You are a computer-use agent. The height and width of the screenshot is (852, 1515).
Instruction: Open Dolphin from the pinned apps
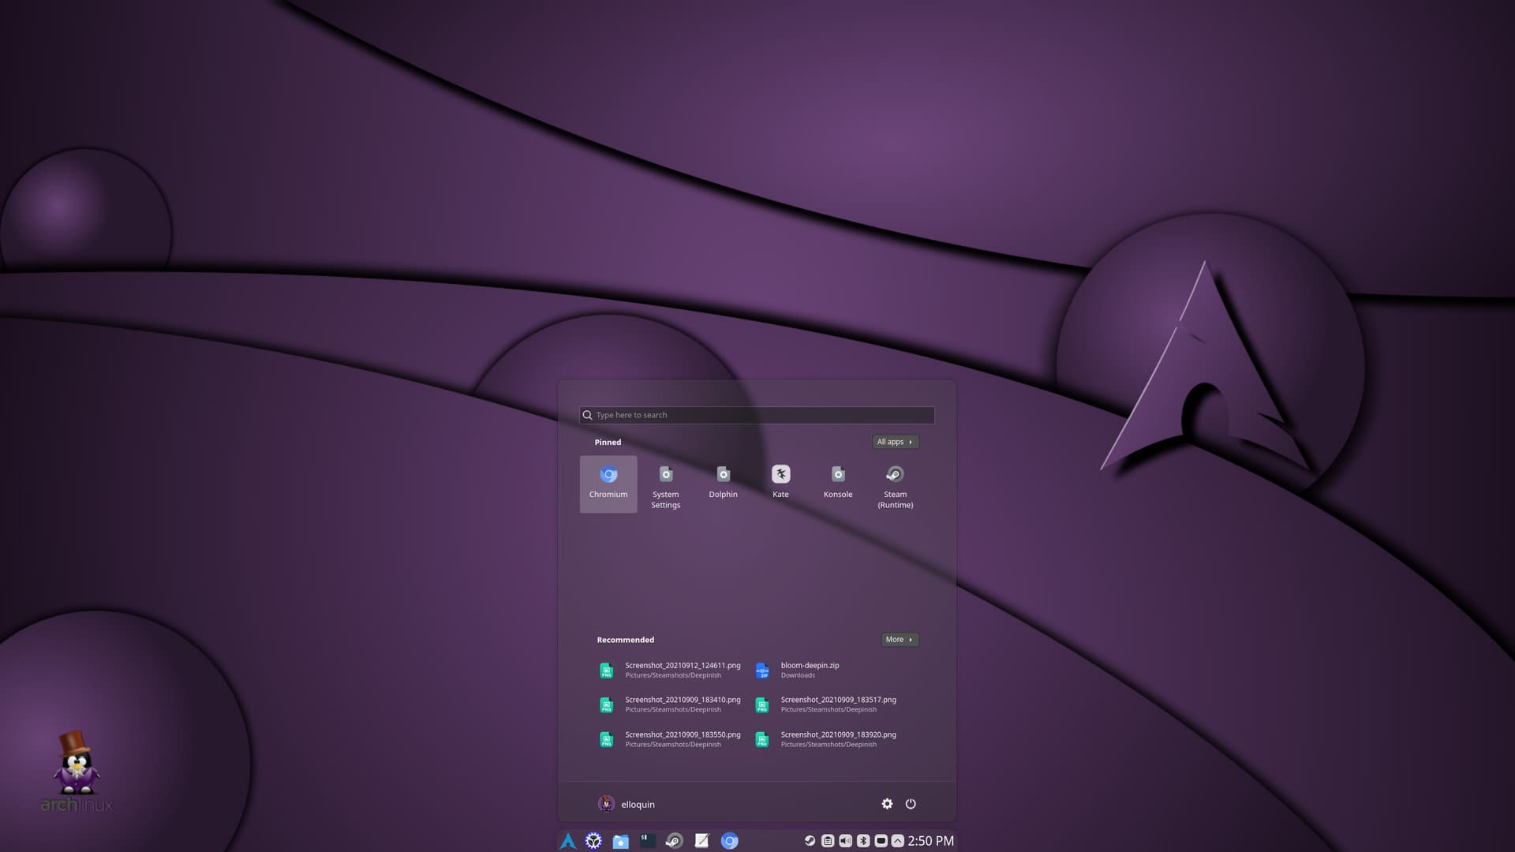[723, 484]
